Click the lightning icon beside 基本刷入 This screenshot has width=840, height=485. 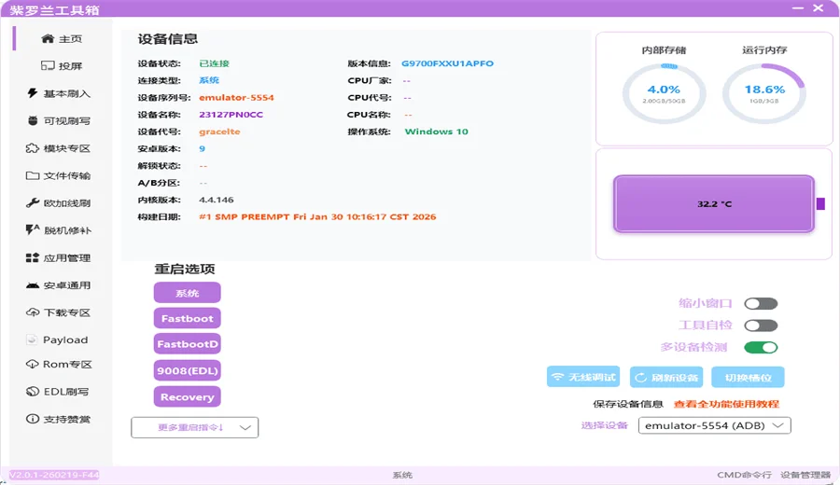click(x=32, y=93)
